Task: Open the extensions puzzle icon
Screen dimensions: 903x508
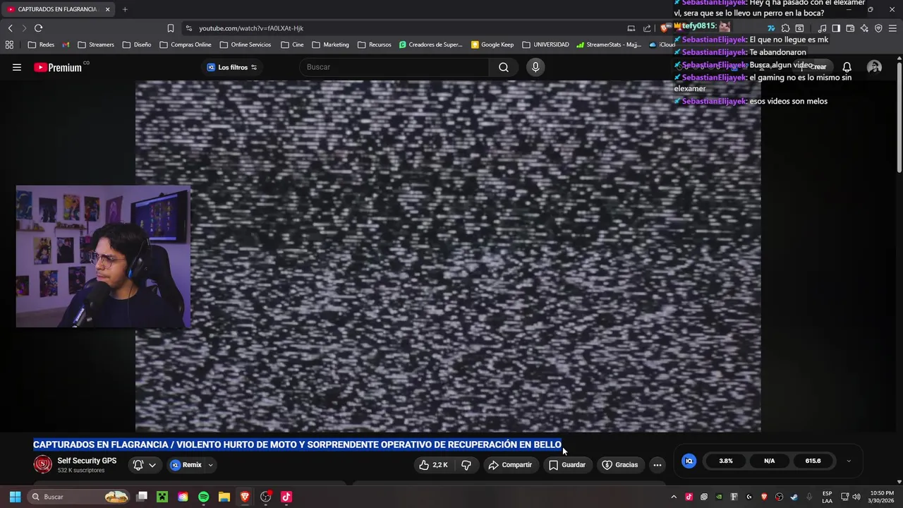Action: [x=785, y=28]
